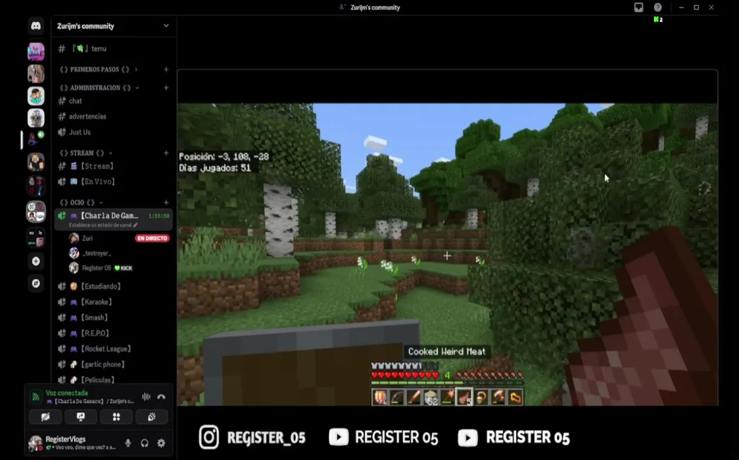
Task: Share your screen button
Action: (80, 417)
